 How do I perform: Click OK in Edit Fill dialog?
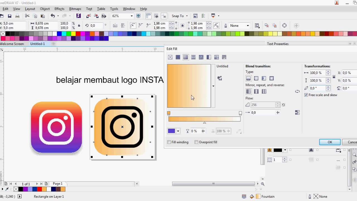coord(330,142)
